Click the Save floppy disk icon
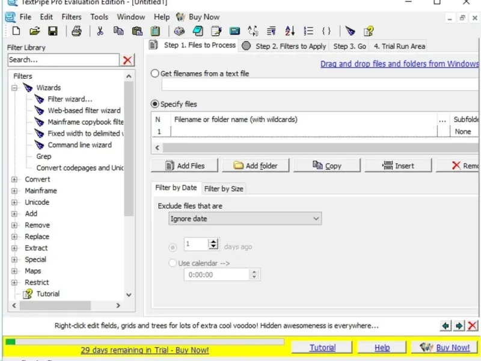481x361 pixels. pos(53,31)
